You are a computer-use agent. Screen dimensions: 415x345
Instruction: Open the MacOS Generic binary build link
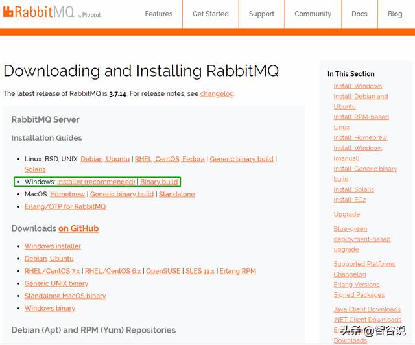click(122, 194)
